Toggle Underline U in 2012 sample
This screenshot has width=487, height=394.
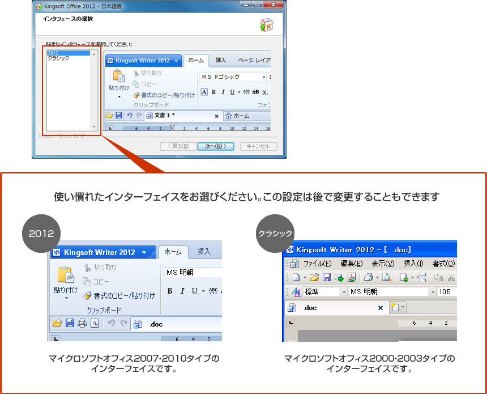coord(194,291)
